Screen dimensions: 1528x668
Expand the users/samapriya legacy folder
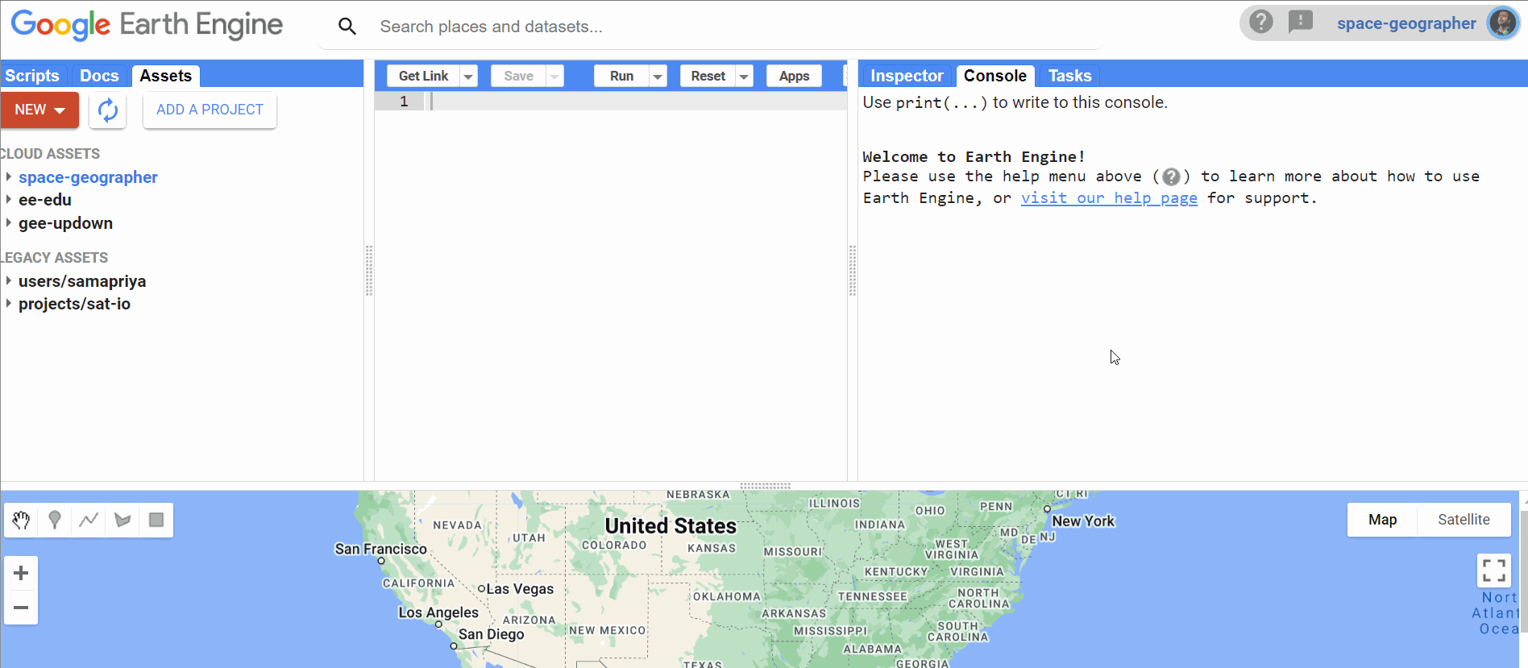[8, 280]
